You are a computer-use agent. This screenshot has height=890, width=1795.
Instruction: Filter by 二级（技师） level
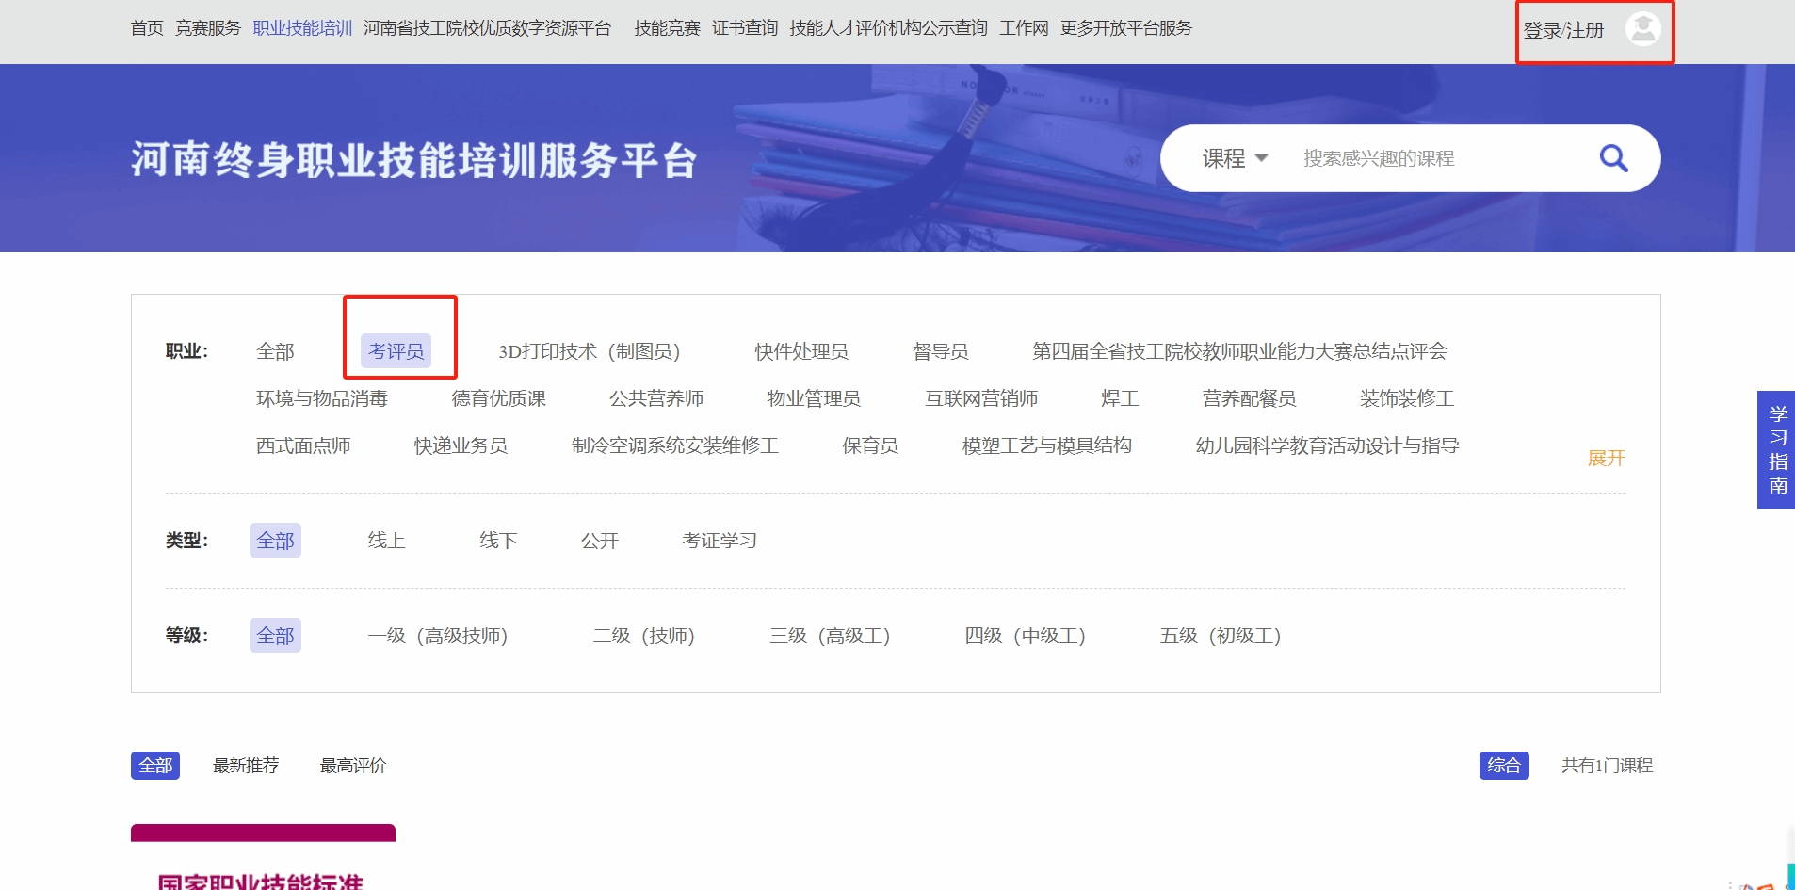click(x=643, y=636)
